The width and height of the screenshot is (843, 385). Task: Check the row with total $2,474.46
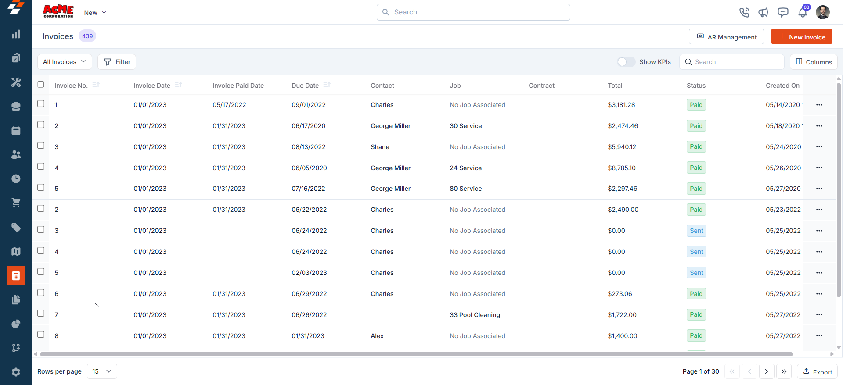click(41, 125)
